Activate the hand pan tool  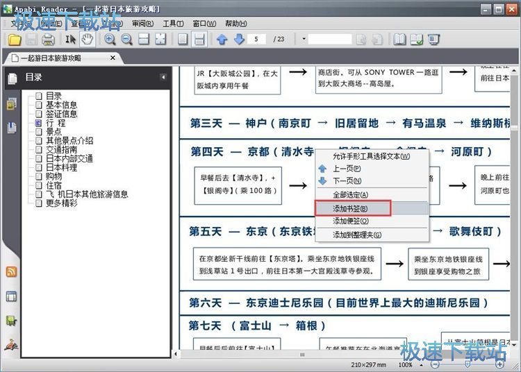pyautogui.click(x=87, y=40)
